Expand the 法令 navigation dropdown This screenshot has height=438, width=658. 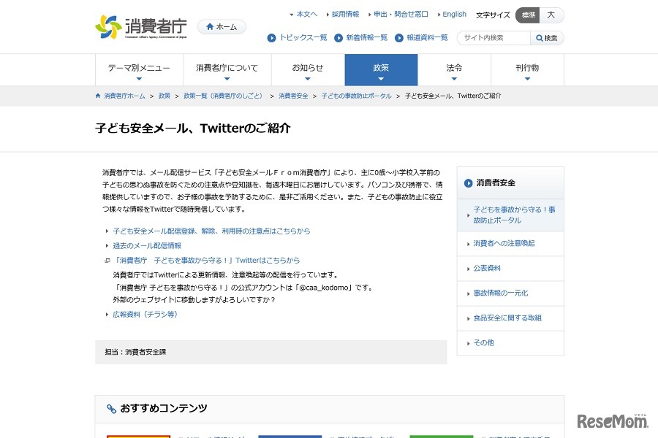click(x=454, y=69)
